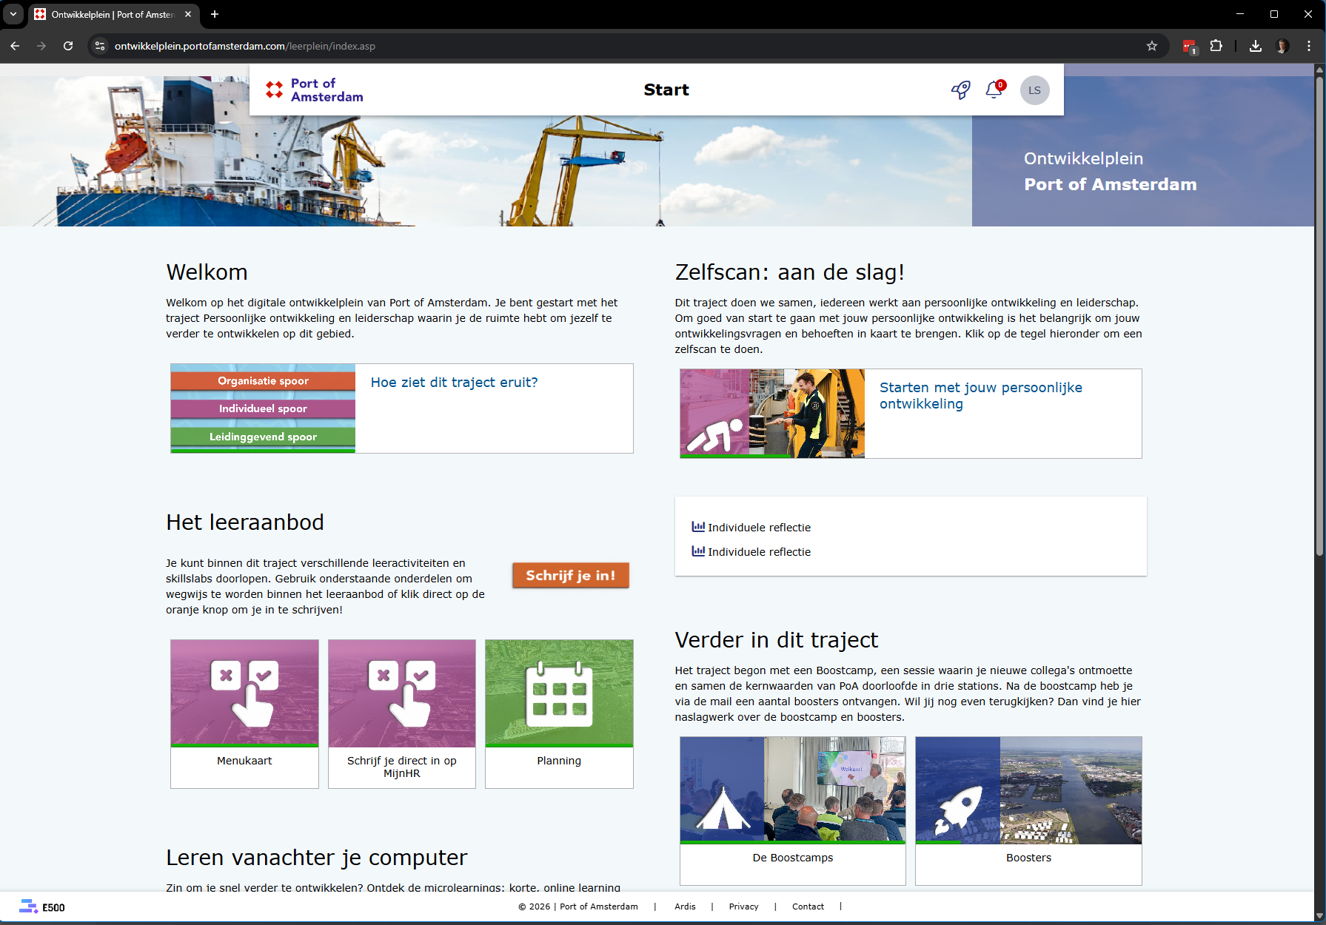1326x925 pixels.
Task: Click the rocket icon in header
Action: point(960,90)
